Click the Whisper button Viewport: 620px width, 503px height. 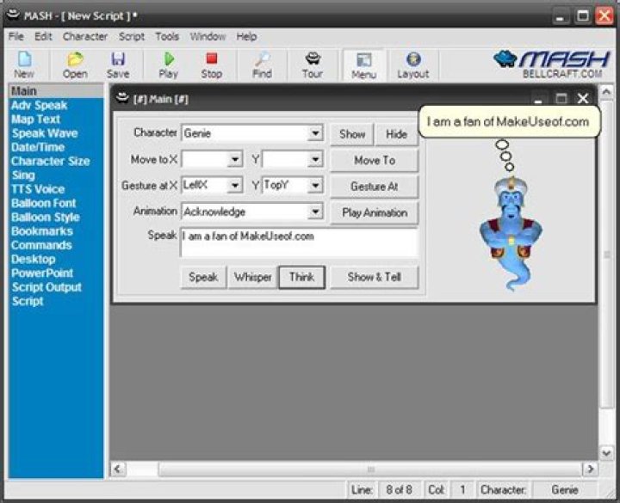pos(252,277)
